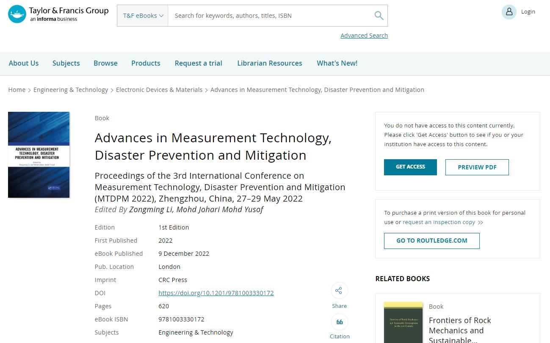The image size is (550, 343).
Task: Click the Share icon button
Action: tap(339, 290)
